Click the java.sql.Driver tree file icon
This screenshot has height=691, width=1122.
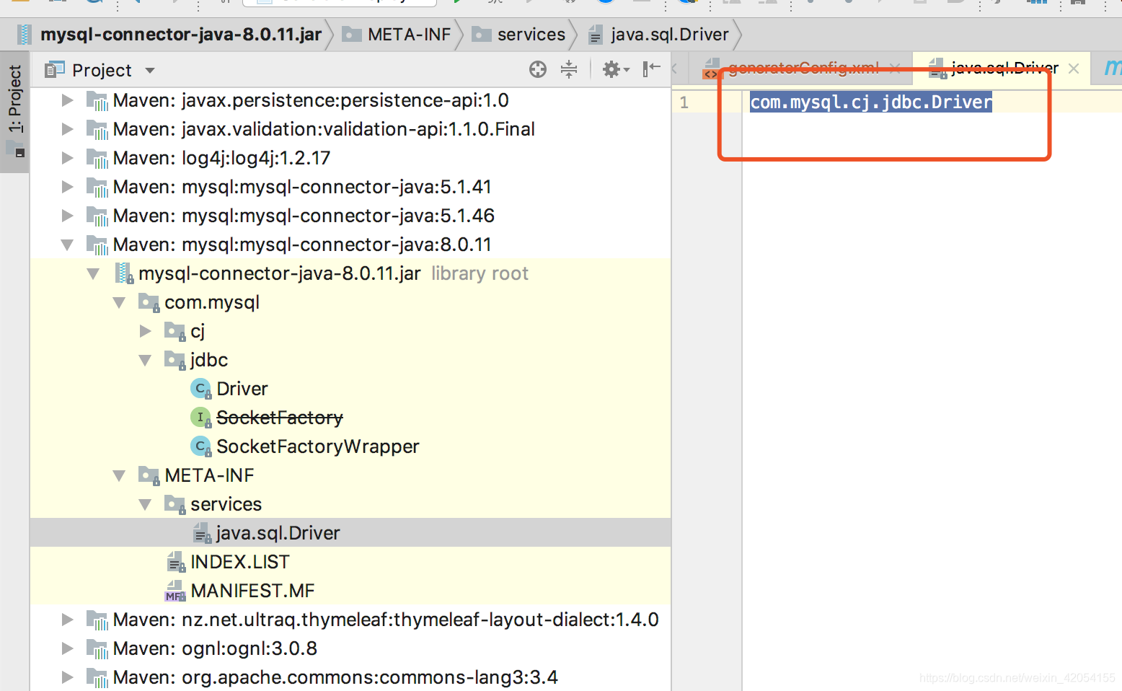[x=202, y=533]
